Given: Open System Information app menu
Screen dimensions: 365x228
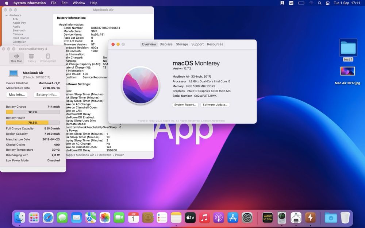Looking at the screenshot, I should 30,3.
